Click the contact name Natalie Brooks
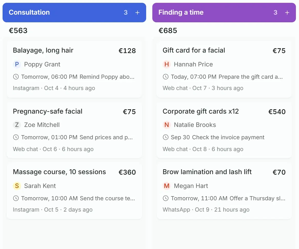The image size is (299, 249). click(x=195, y=125)
